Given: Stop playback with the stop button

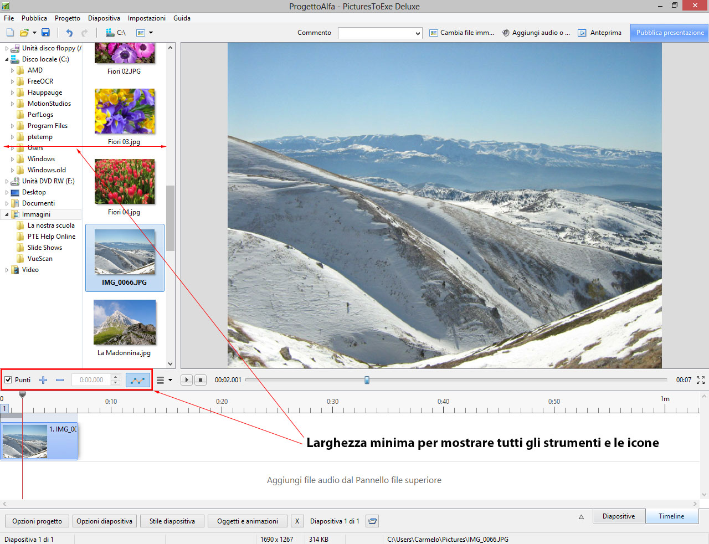Looking at the screenshot, I should 201,380.
